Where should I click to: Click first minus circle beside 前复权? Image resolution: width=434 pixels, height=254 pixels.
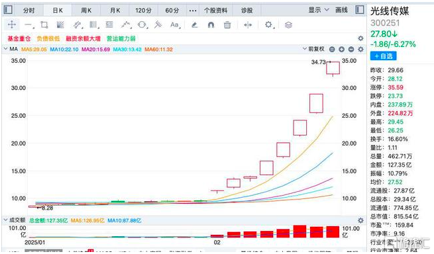point(332,49)
